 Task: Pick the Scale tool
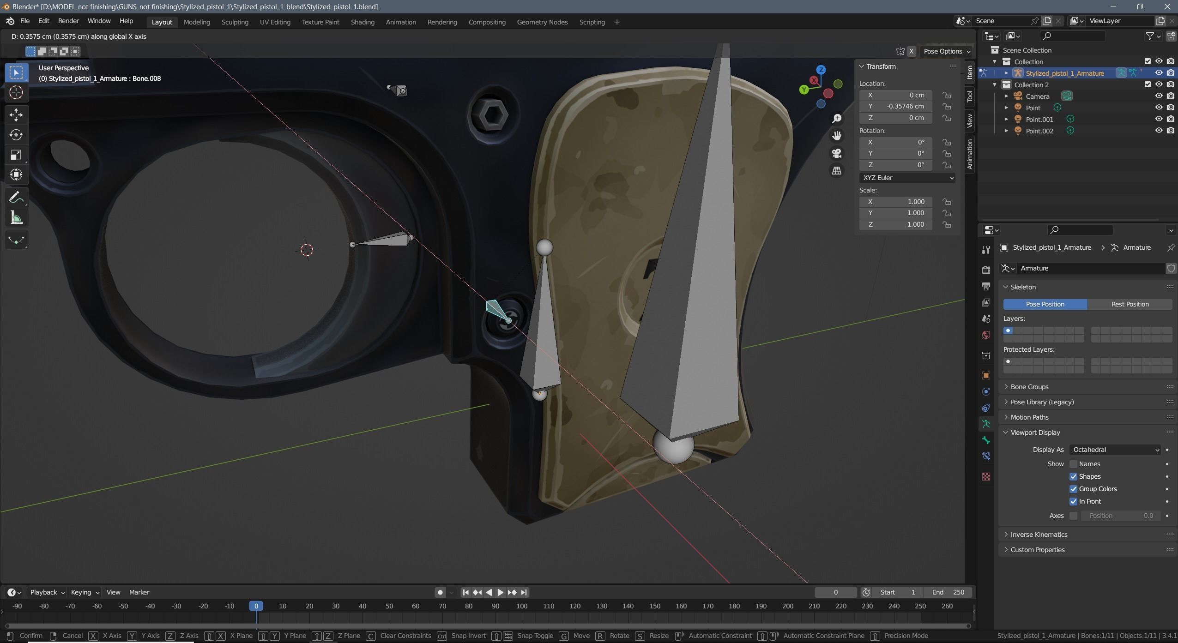click(16, 155)
